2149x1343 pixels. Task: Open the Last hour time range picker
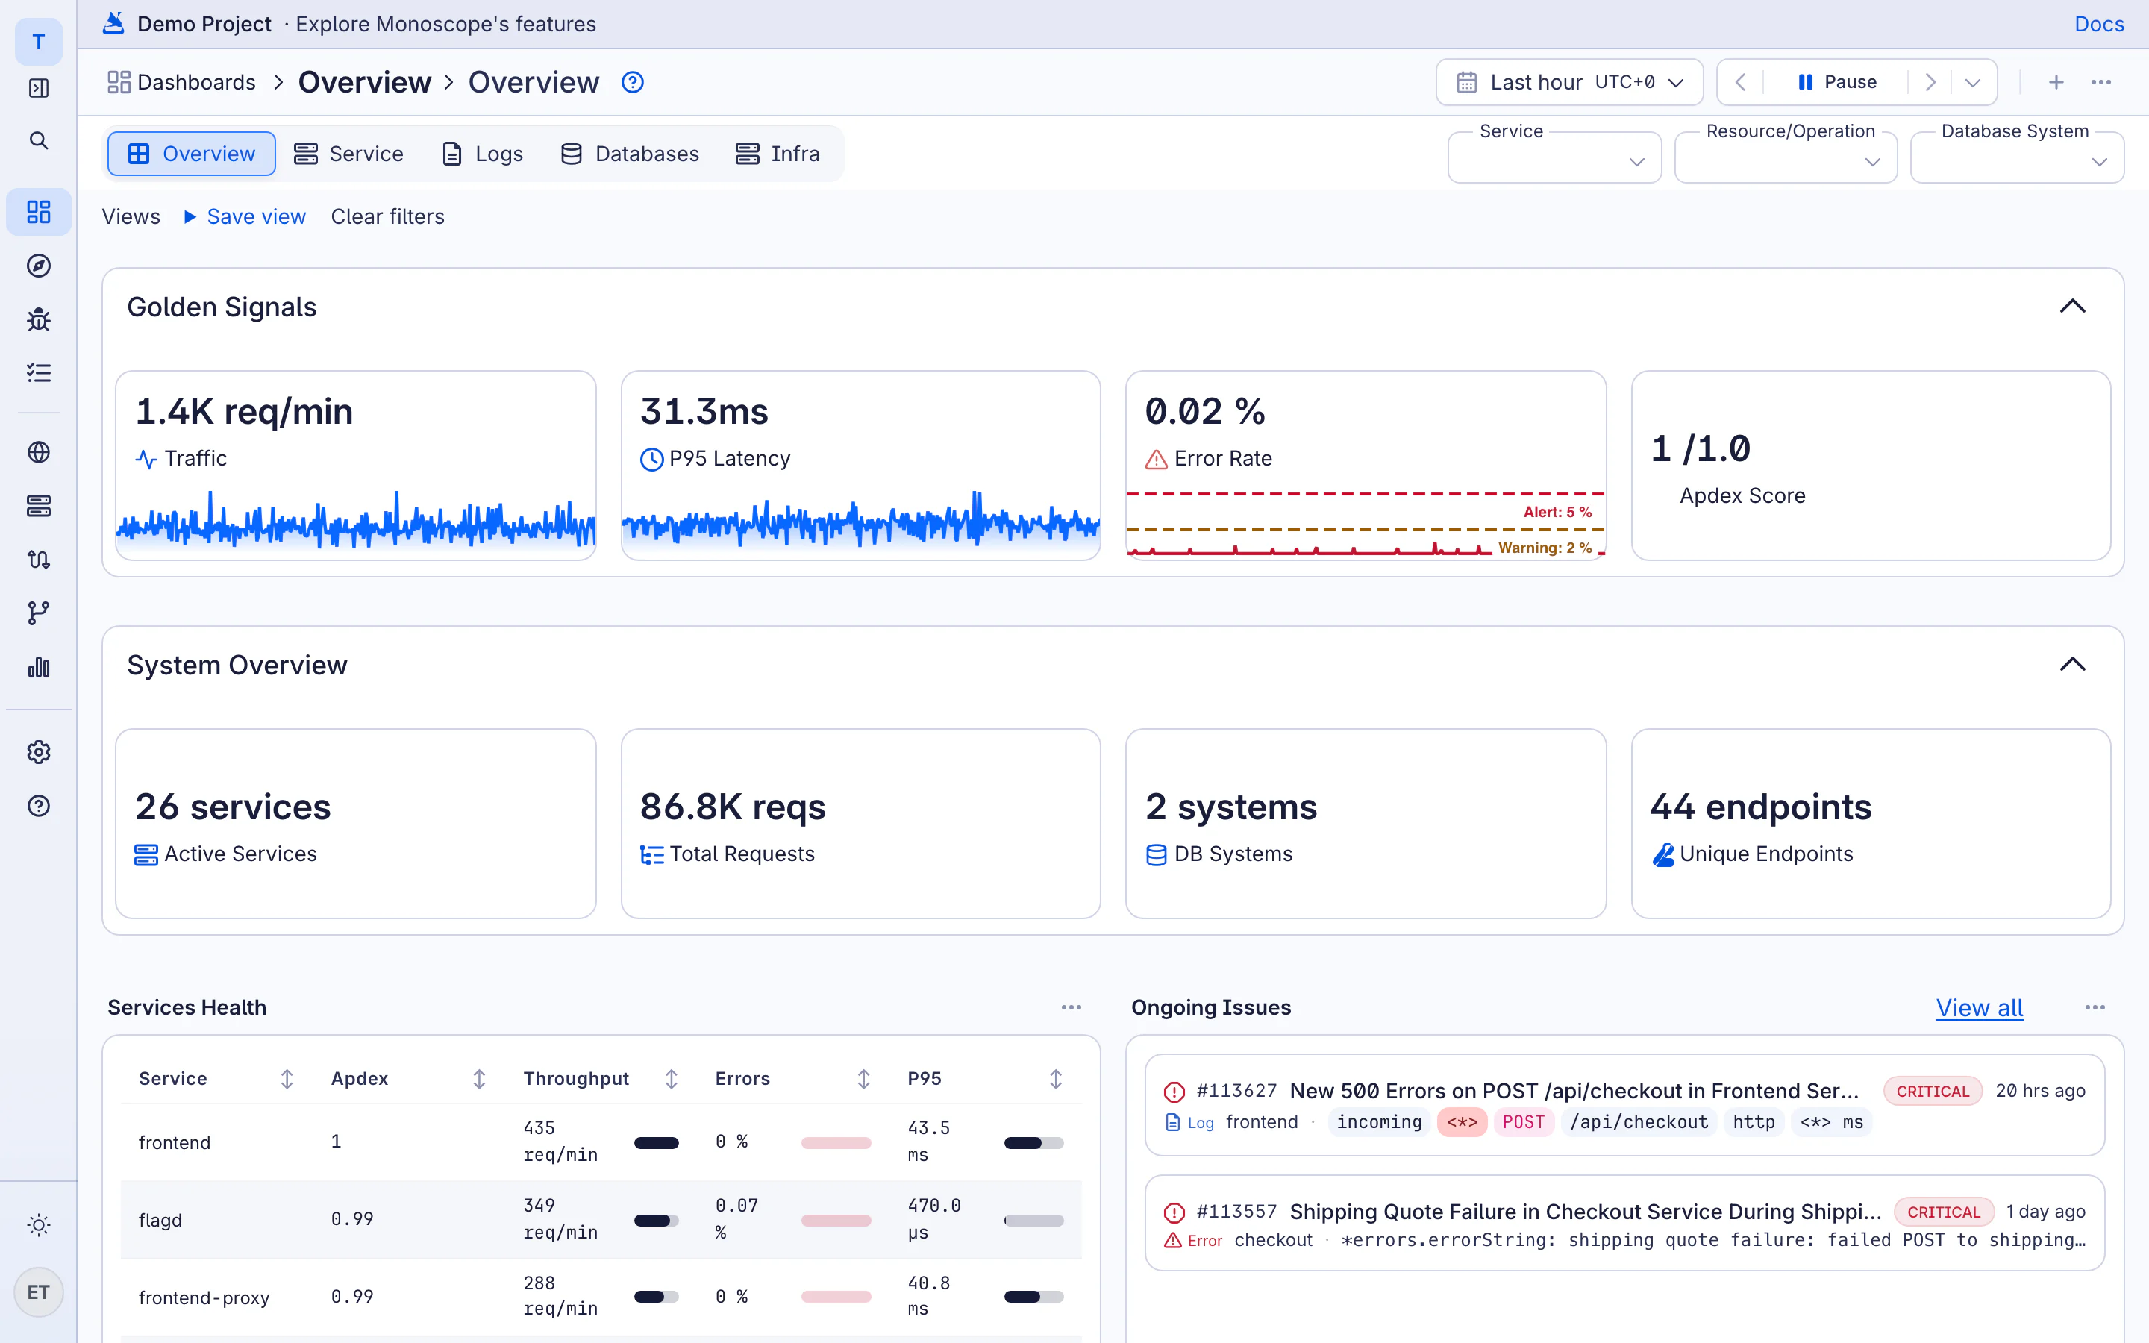click(1569, 83)
